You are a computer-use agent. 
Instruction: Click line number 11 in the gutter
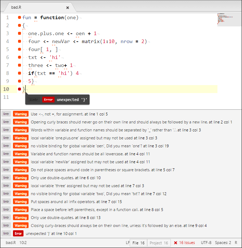click(6, 97)
